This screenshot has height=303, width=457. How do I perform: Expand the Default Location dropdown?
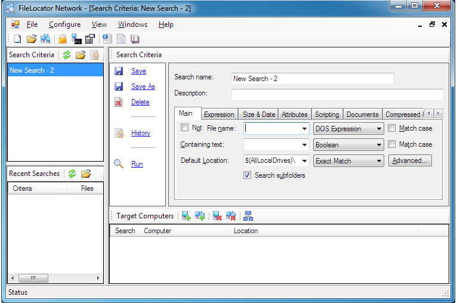click(x=304, y=160)
